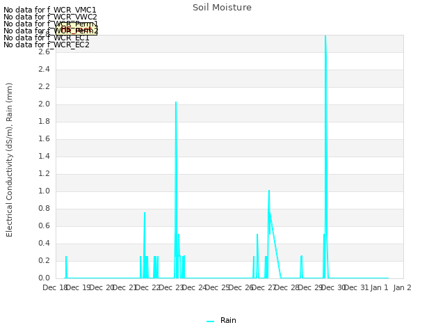Click the 2.6 y-axis tick label
This screenshot has height=334, width=445.
[x=44, y=52]
